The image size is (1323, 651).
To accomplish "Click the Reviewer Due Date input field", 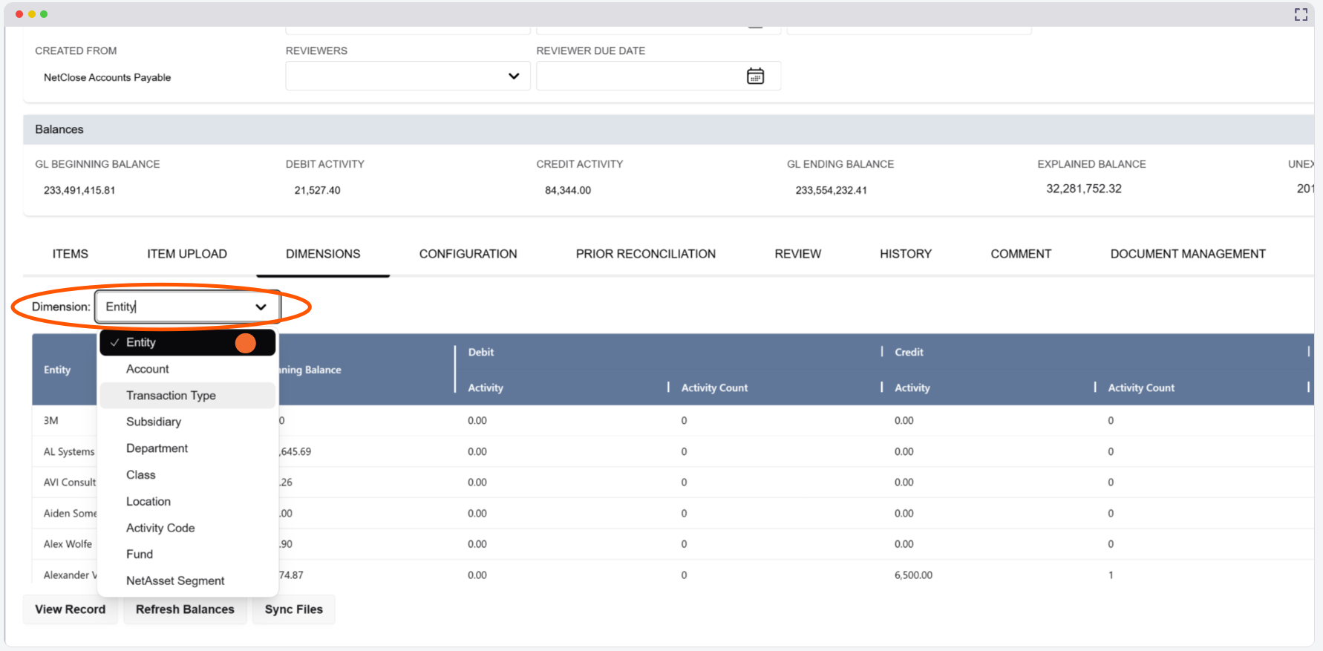I will pos(638,76).
